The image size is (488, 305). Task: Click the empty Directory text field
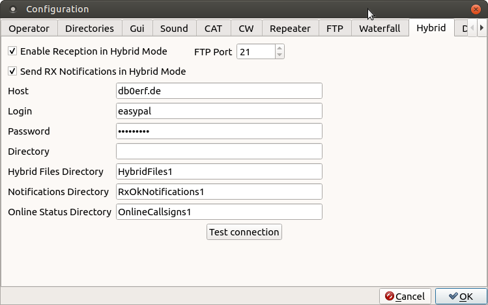pos(219,152)
